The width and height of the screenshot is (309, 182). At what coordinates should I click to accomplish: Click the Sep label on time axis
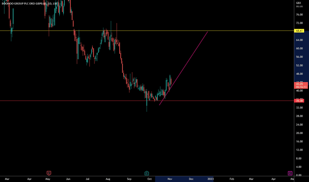(129, 179)
